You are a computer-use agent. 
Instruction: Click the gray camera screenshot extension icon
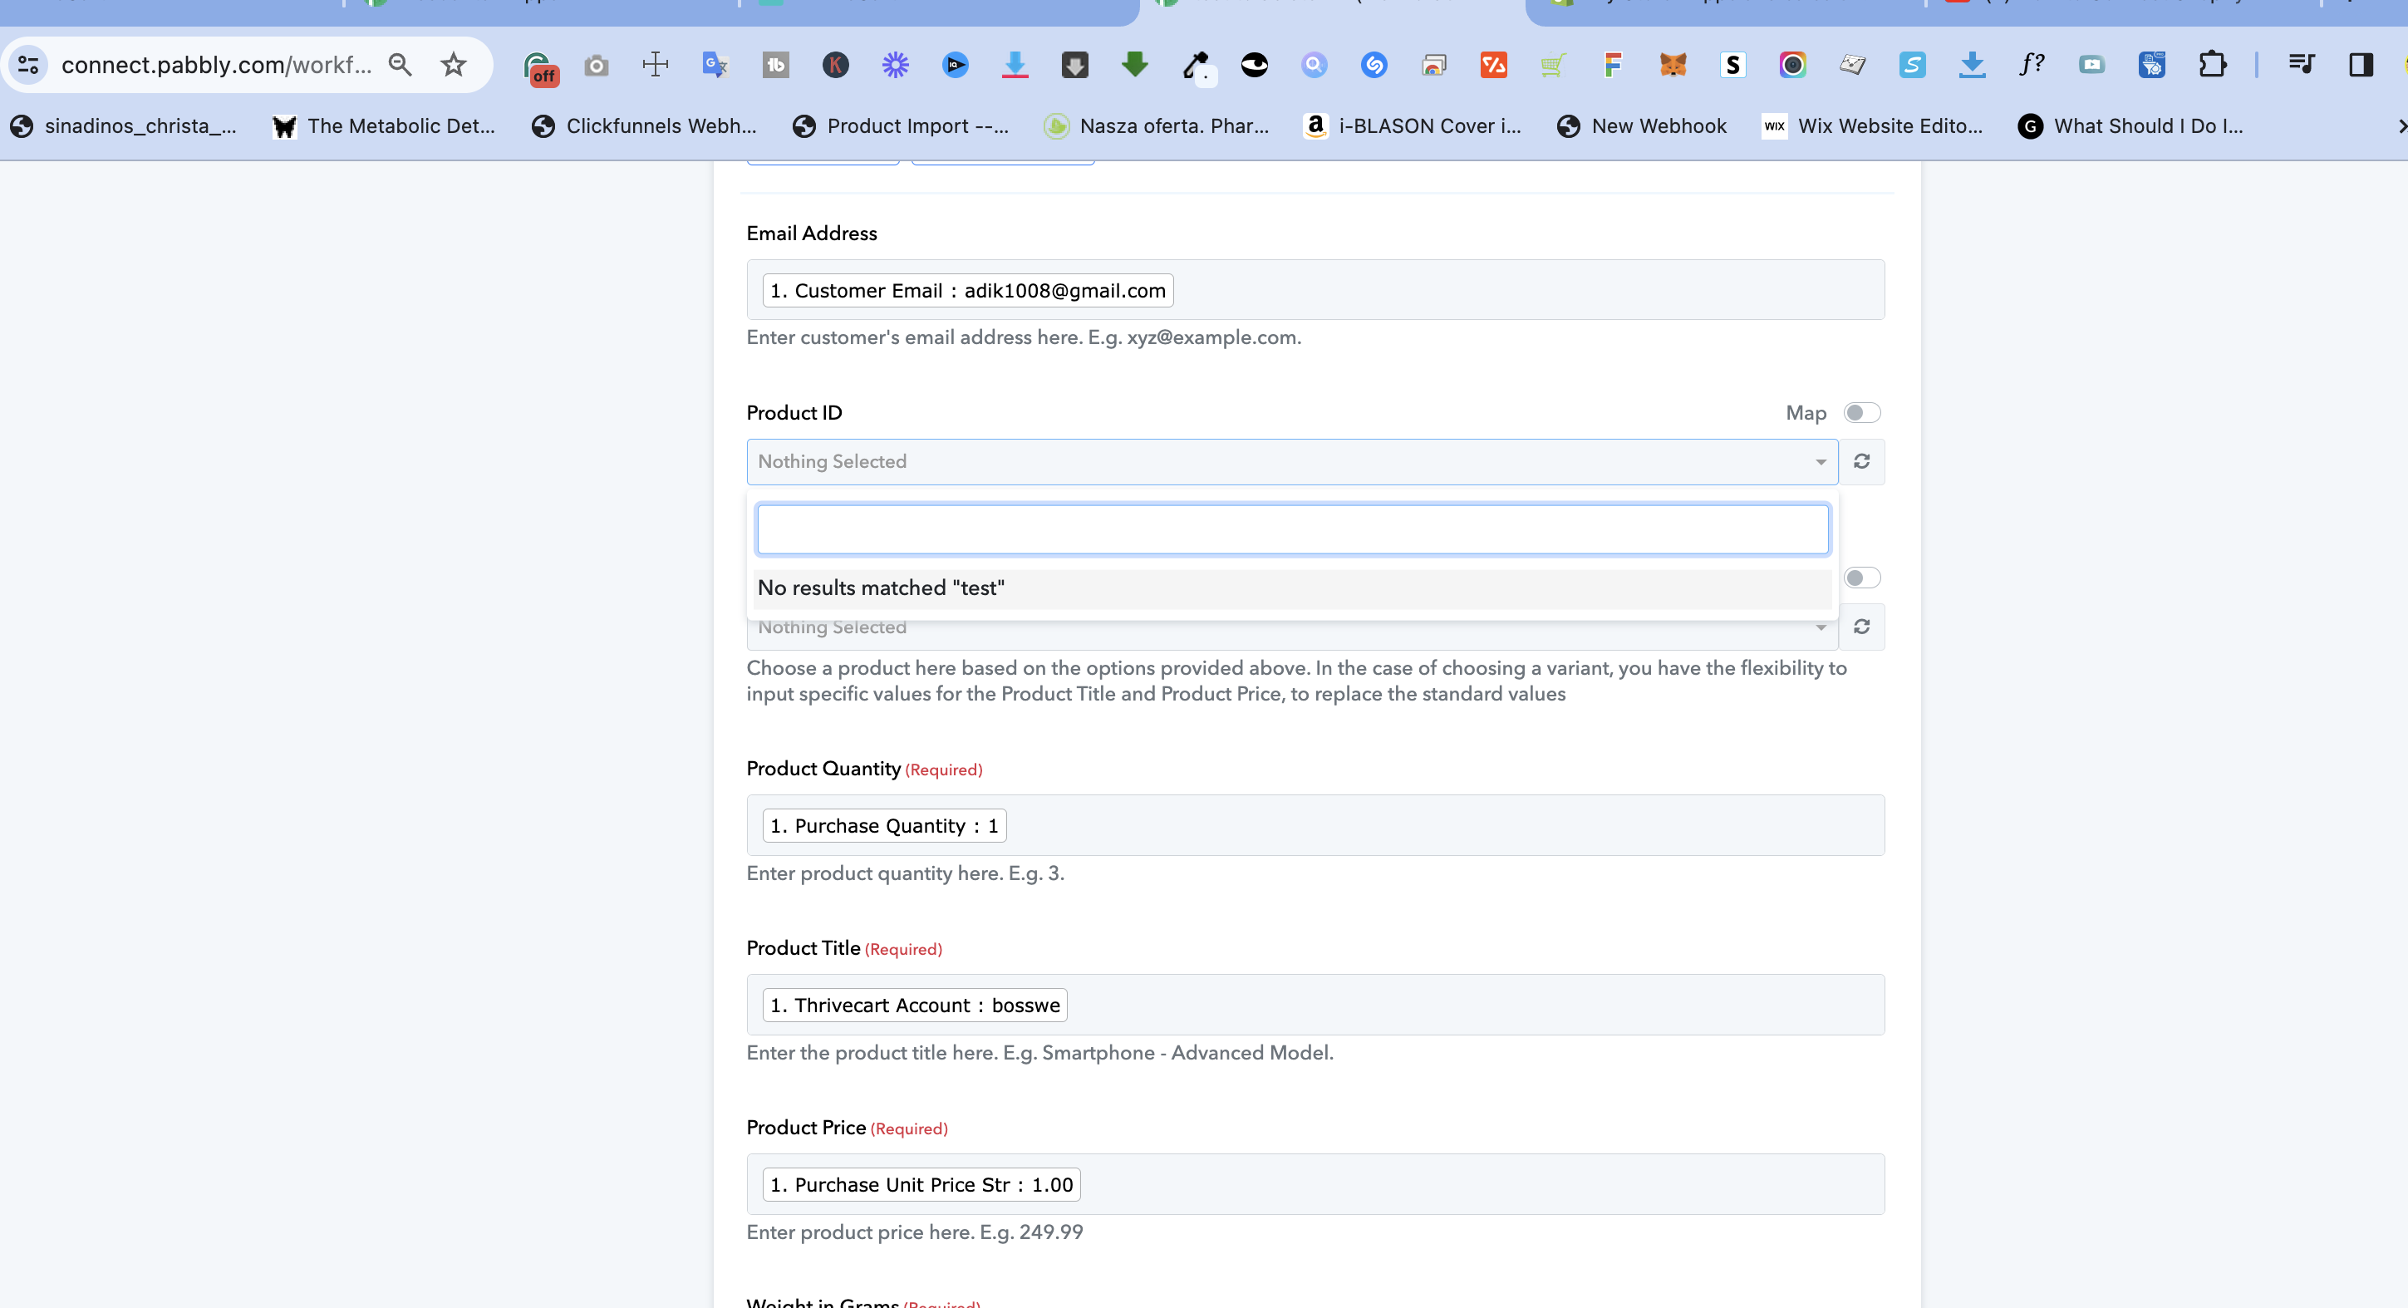(x=597, y=66)
